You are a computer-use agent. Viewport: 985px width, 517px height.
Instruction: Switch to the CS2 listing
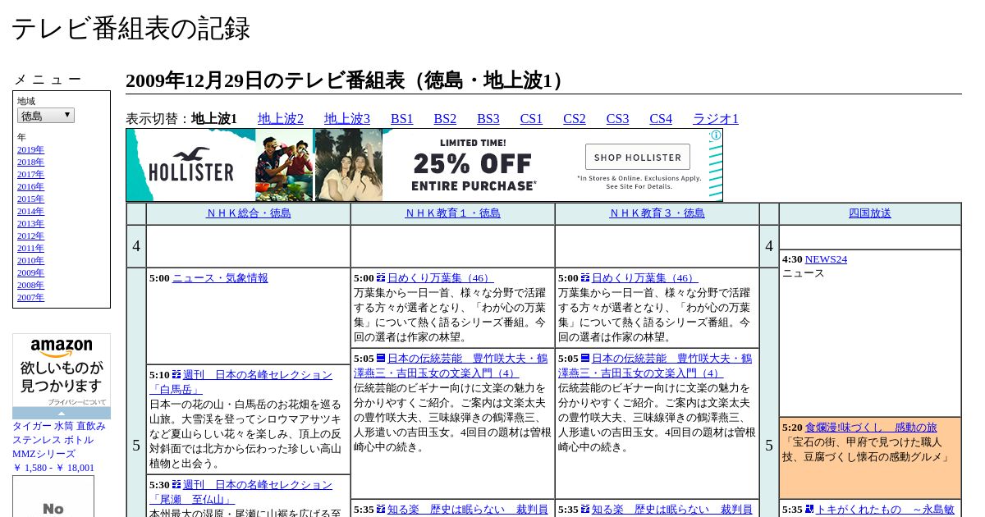[x=575, y=119]
